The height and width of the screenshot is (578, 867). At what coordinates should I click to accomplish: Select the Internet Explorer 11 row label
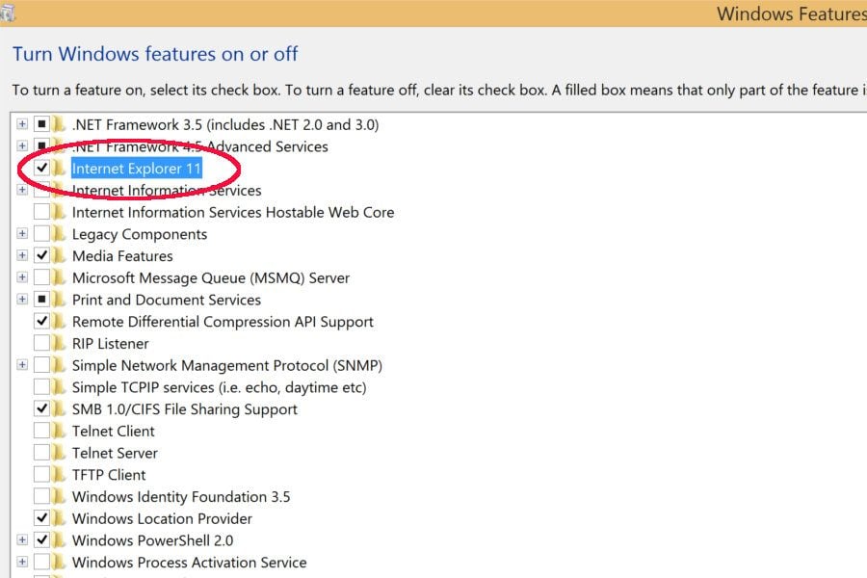[x=137, y=169]
